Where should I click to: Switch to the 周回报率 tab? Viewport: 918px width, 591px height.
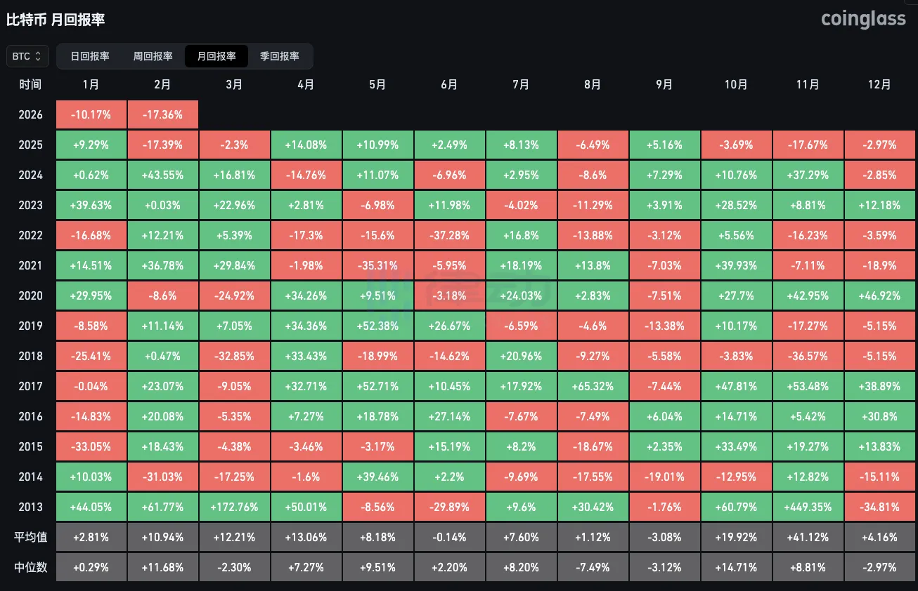[x=152, y=56]
